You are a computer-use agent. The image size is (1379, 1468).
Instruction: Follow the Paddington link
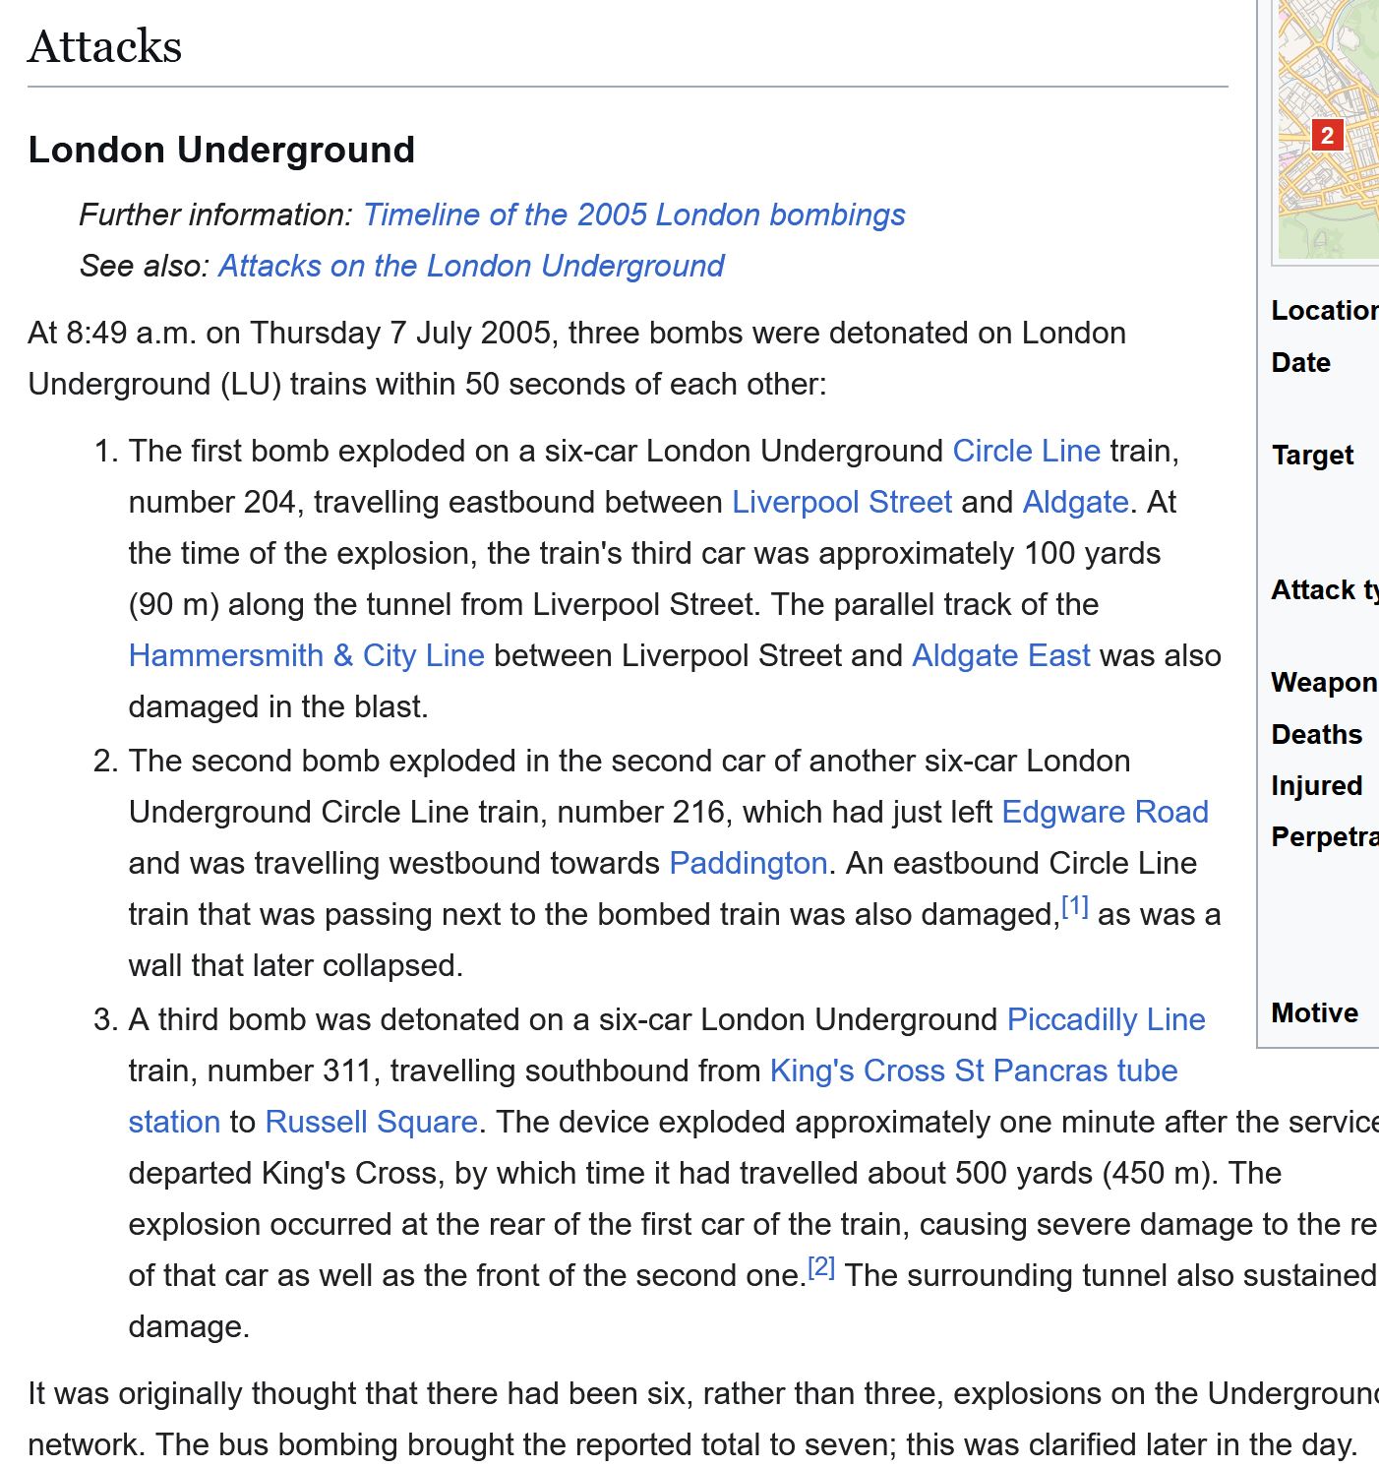pyautogui.click(x=749, y=863)
